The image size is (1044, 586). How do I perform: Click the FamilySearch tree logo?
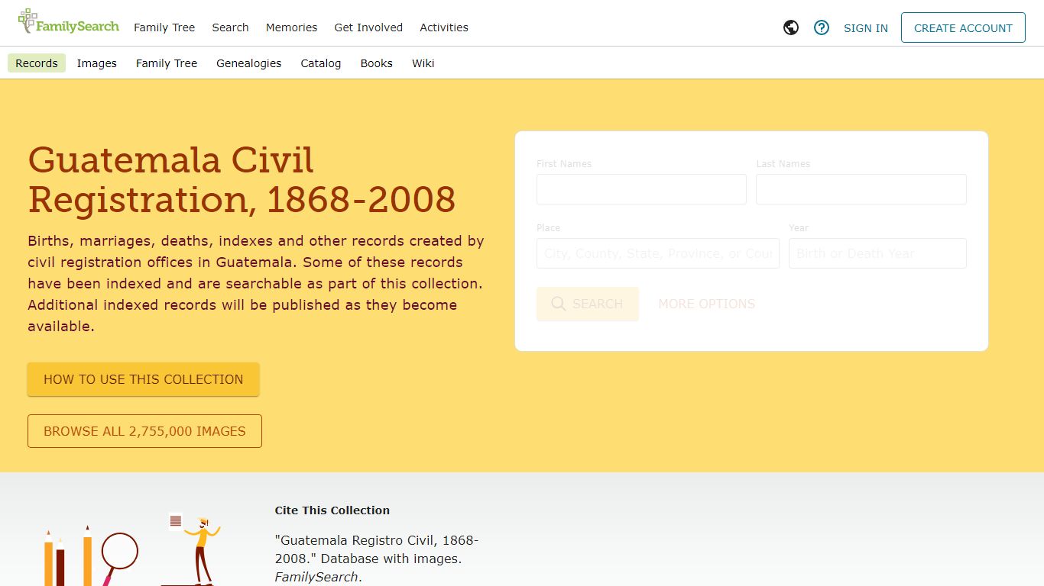click(69, 23)
